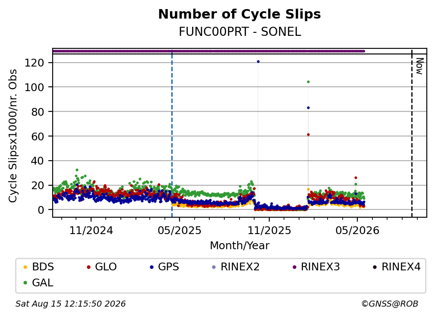
Task: Click the 120 y-axis tick label
Action: 35,63
